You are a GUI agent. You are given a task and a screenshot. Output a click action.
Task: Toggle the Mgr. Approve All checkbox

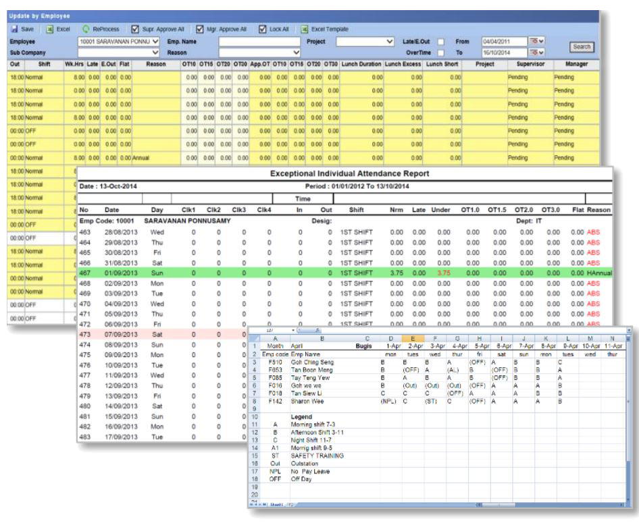pyautogui.click(x=199, y=30)
